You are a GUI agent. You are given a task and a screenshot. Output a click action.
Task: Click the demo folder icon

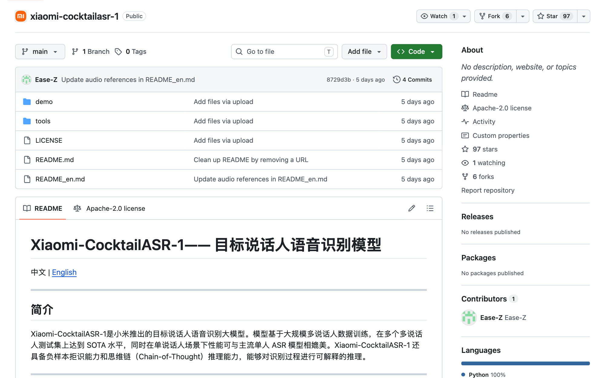tap(27, 102)
